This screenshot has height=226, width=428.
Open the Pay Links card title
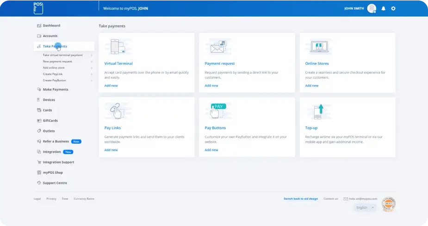[112, 128]
